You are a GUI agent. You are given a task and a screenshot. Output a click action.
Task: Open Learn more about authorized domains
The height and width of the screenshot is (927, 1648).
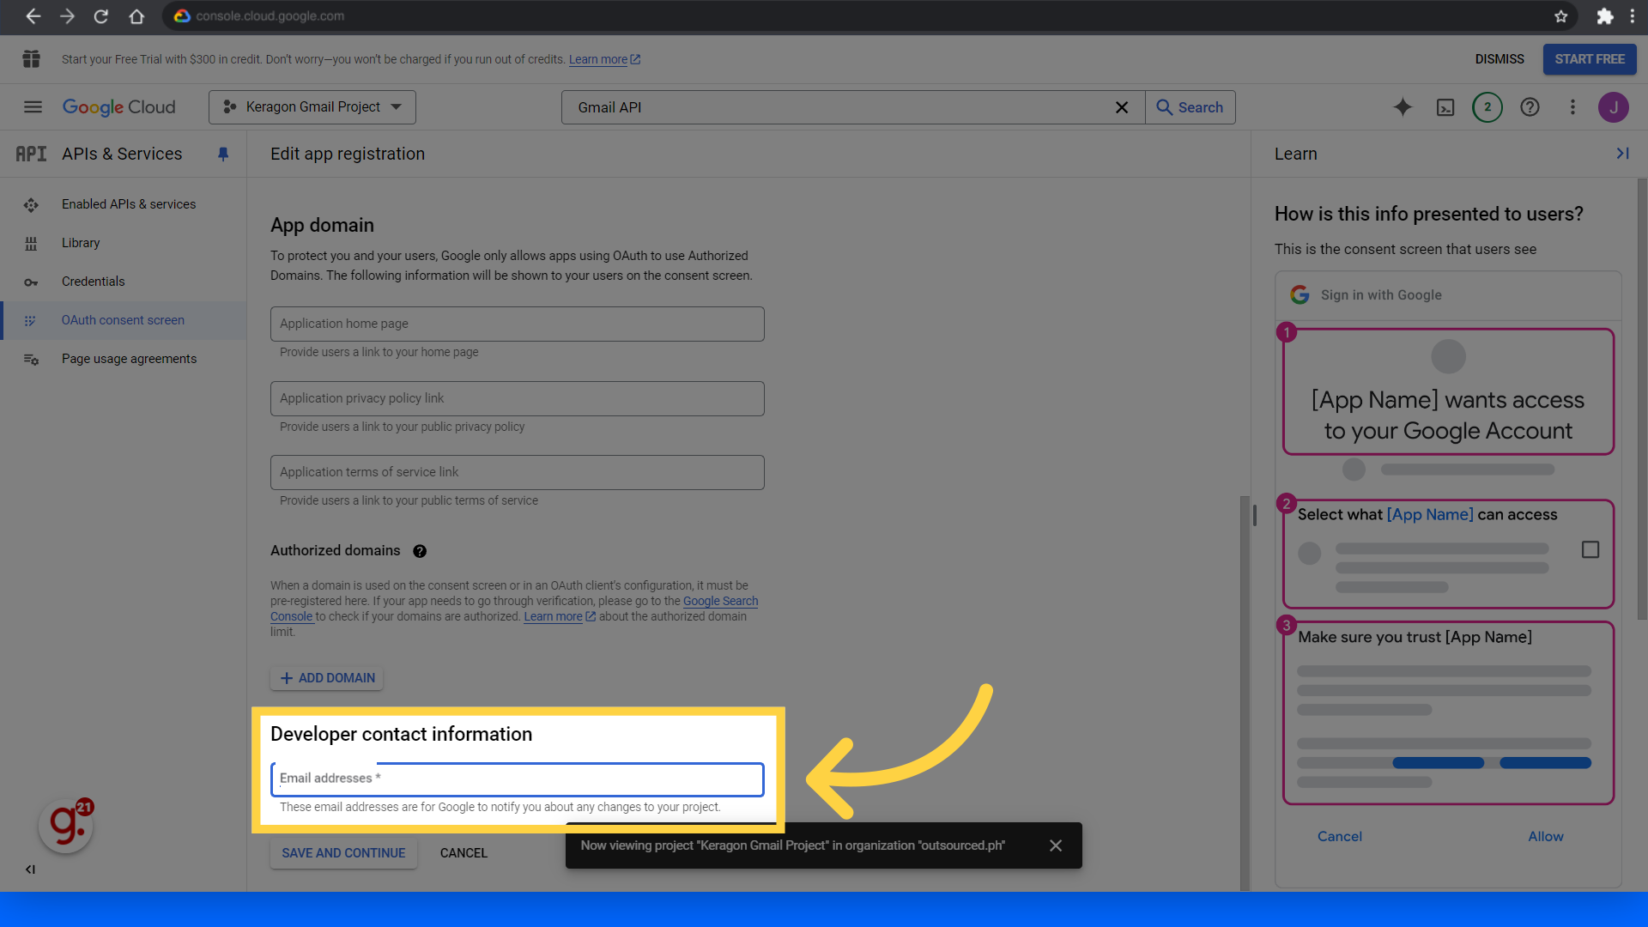[x=559, y=617]
